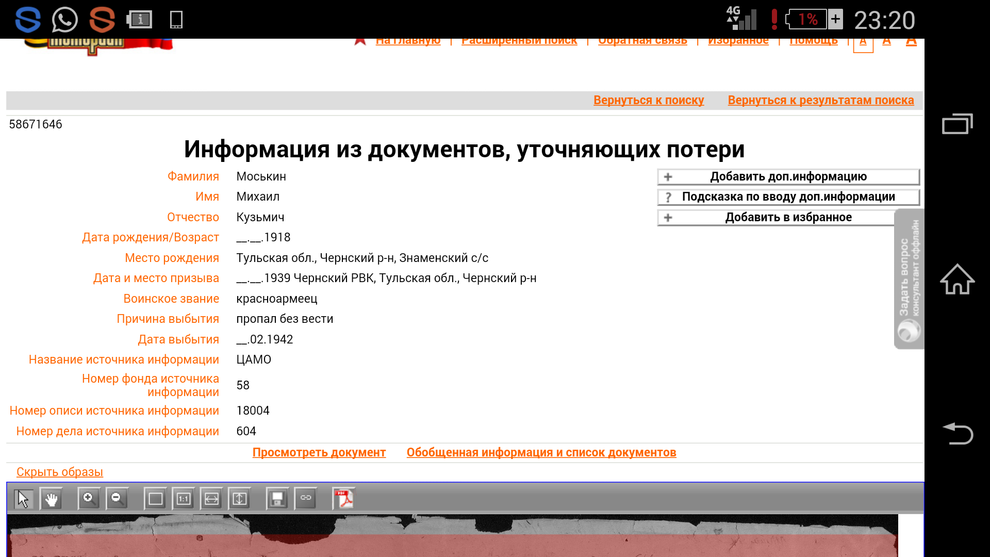This screenshot has height=557, width=990.
Task: Fit whole page in viewer
Action: click(x=155, y=499)
